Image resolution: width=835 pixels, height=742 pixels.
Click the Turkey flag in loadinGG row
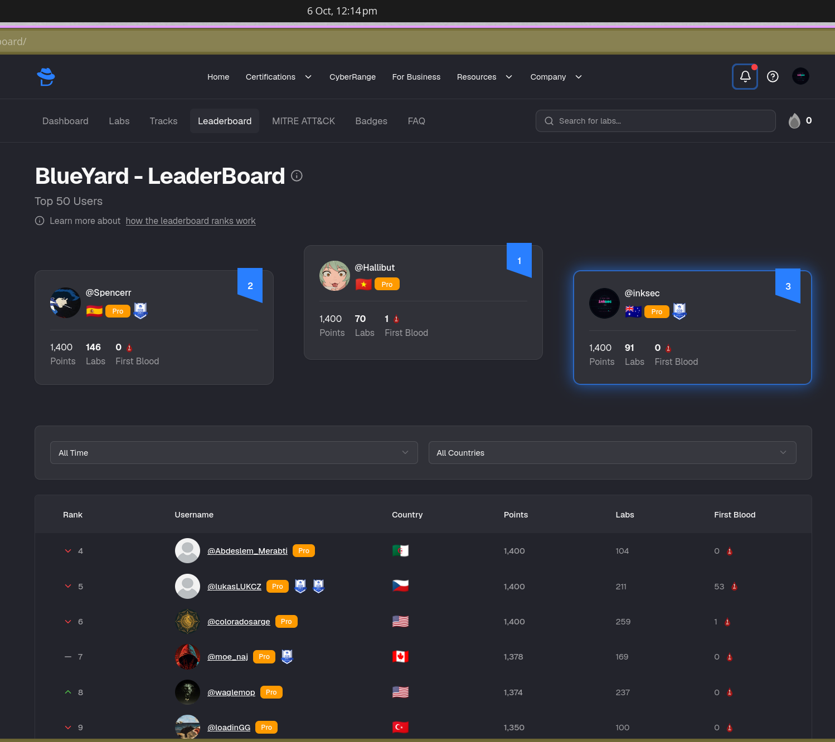(400, 727)
